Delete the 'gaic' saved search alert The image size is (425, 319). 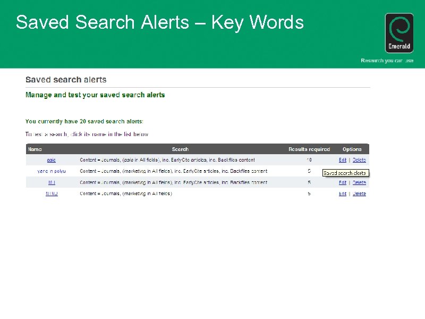tap(359, 160)
